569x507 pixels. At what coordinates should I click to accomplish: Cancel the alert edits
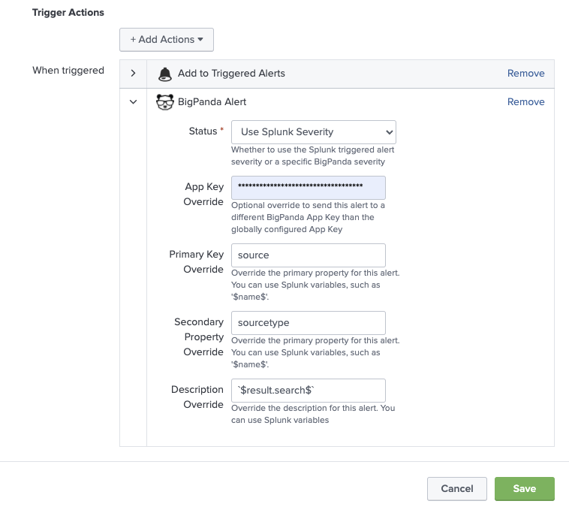(456, 489)
